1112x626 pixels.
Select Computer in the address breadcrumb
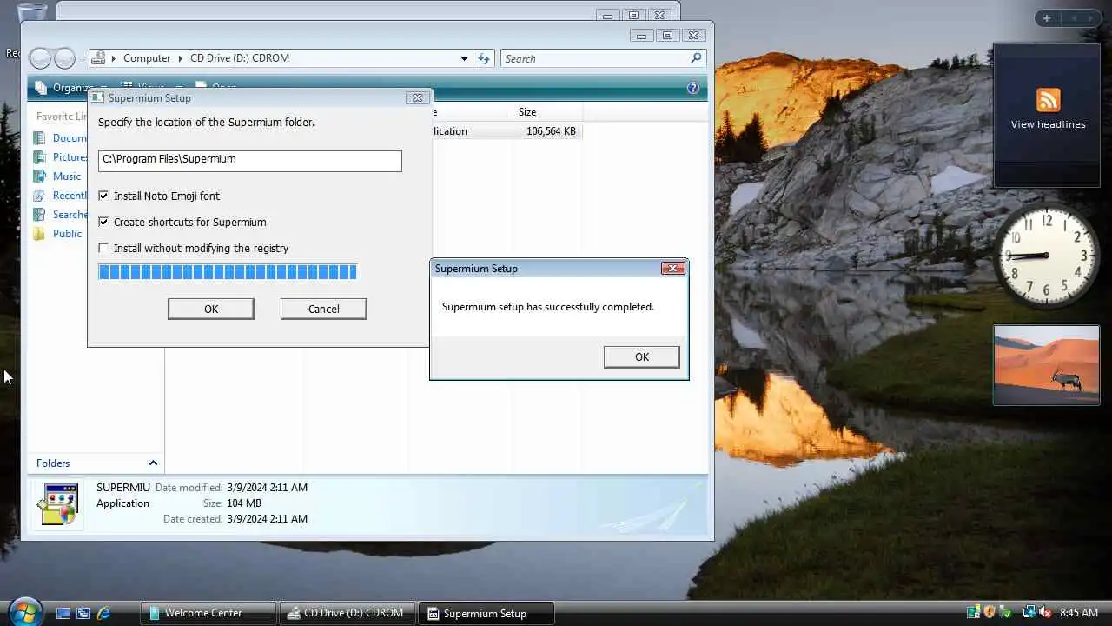click(147, 58)
